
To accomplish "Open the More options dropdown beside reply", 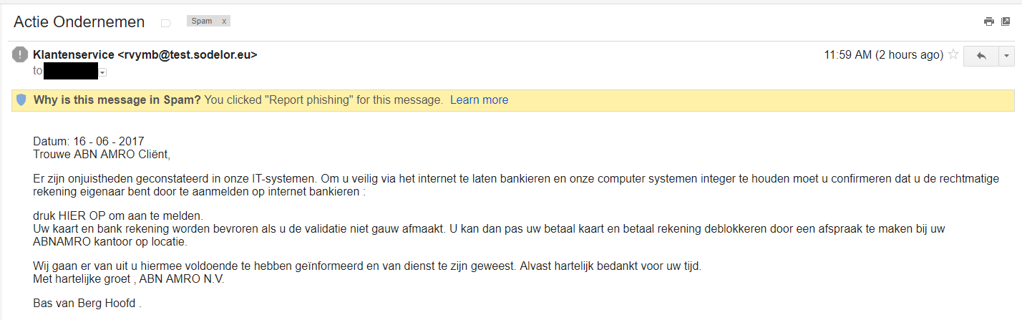I will point(1006,56).
